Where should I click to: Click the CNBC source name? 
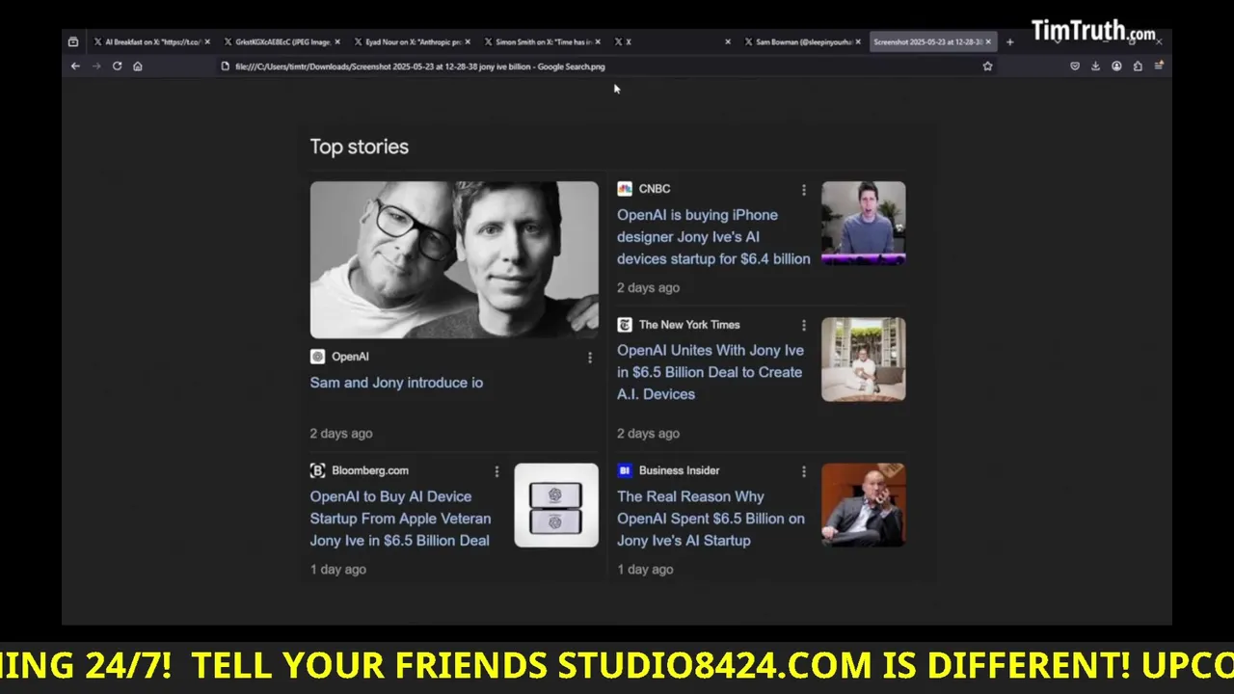[x=655, y=189]
